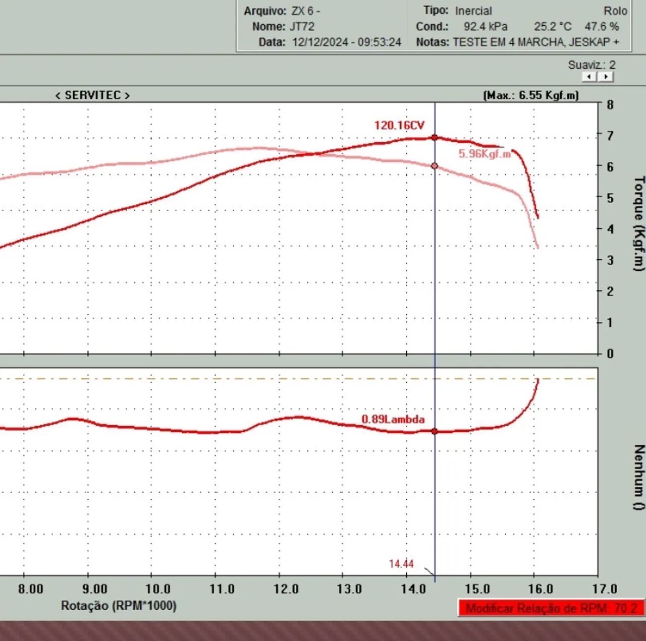Decrease Suaviz smoothing with left arrow
The image size is (646, 641).
pyautogui.click(x=589, y=77)
